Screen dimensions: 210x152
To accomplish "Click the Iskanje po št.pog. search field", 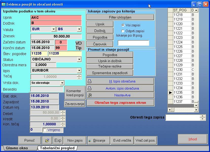I will pos(133,43).
